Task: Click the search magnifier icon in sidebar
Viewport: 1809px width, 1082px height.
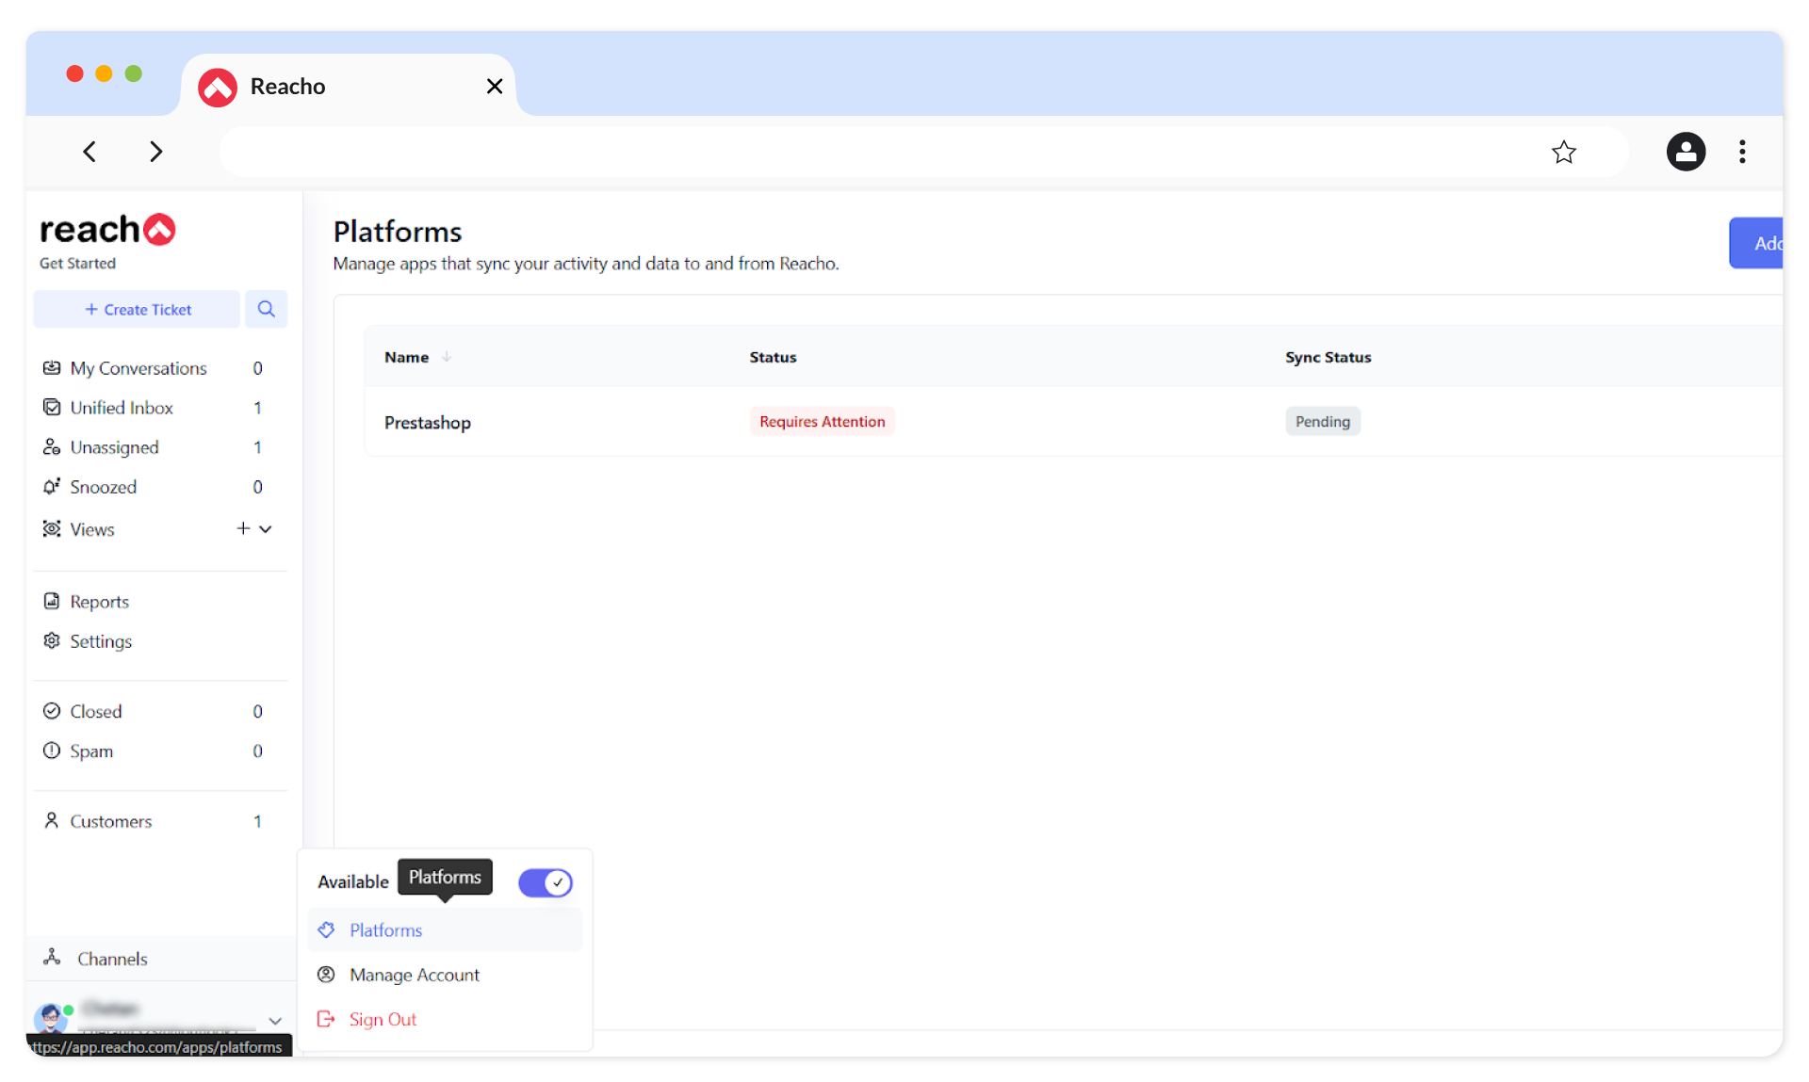Action: [266, 309]
